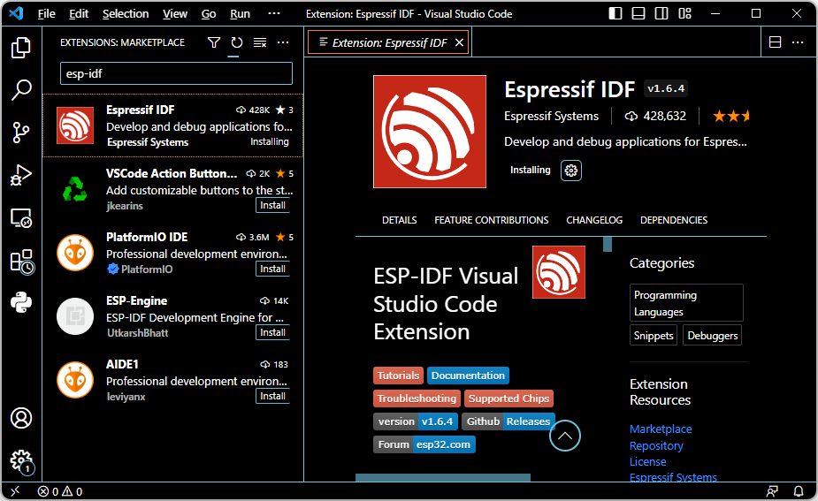
Task: Install VSCode Action Buttons extension
Action: coord(273,205)
